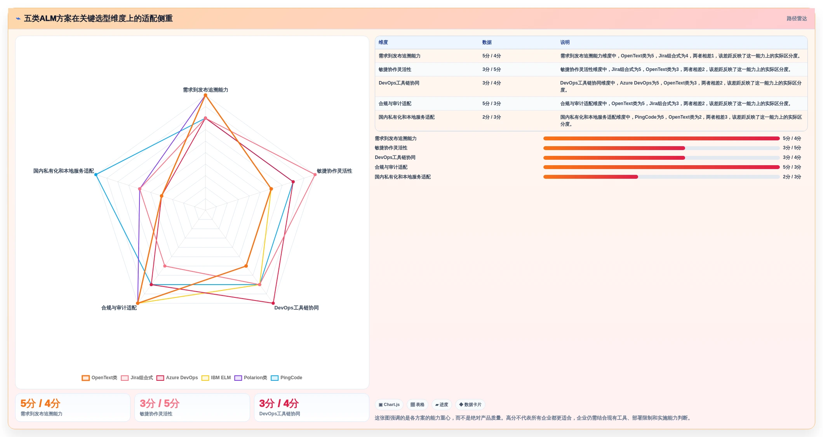Click OpenText point at 合规与审计适配 vertex

[x=137, y=303]
